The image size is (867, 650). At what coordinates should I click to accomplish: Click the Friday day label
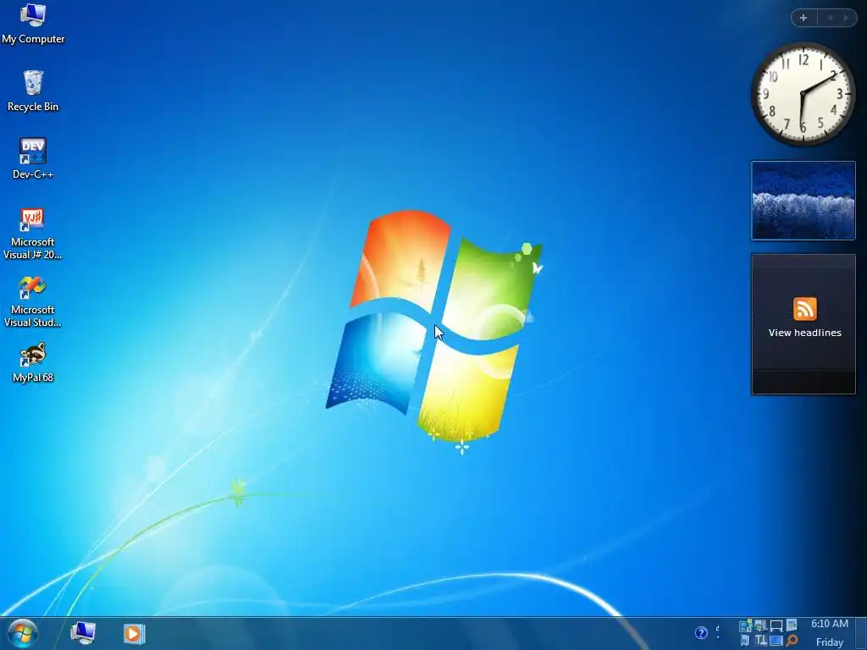coord(830,642)
